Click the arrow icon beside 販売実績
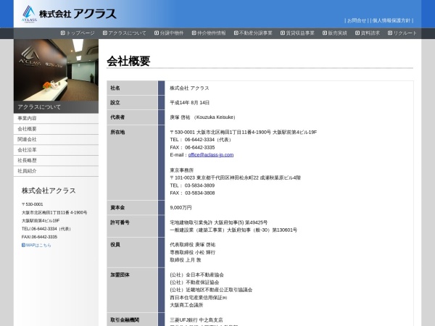435x326 pixels. click(325, 33)
